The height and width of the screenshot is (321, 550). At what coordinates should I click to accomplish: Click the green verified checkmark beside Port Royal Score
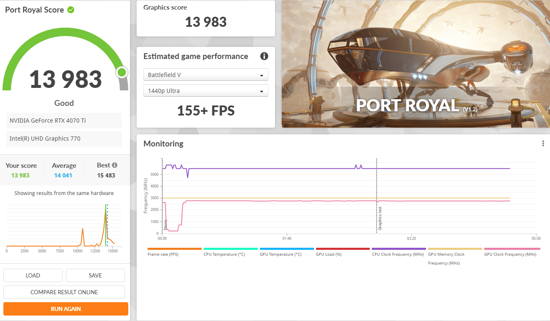pyautogui.click(x=71, y=10)
